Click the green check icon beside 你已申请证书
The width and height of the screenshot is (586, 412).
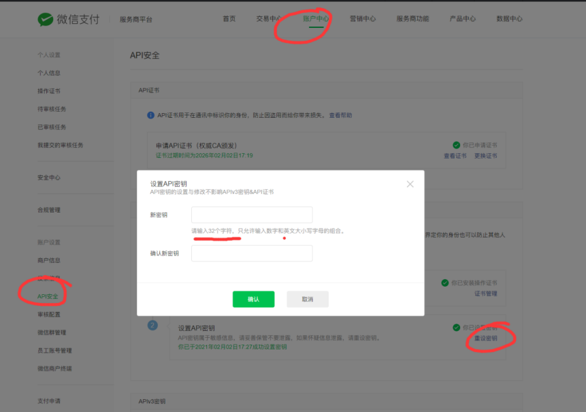click(456, 145)
